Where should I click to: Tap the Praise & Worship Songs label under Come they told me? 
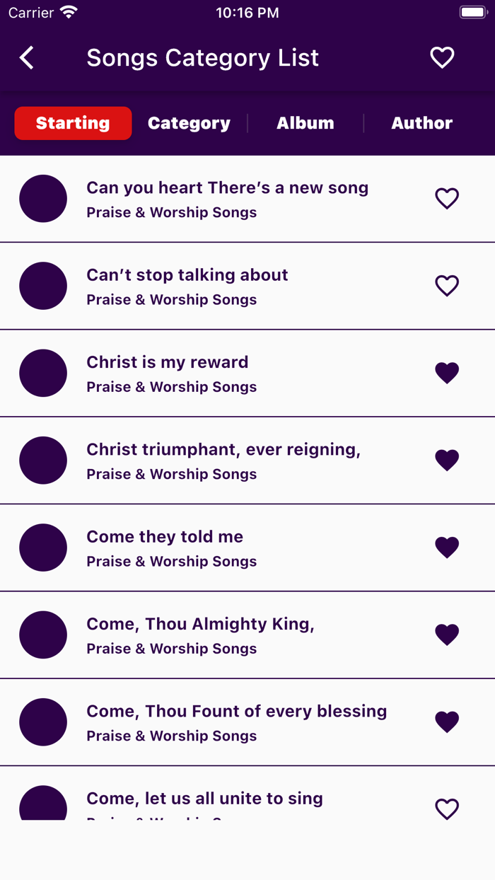point(171,561)
